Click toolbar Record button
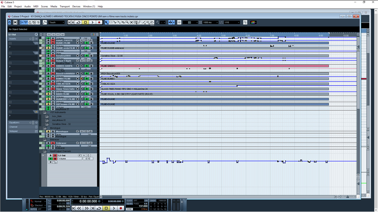This screenshot has width=378, height=212. point(99,22)
